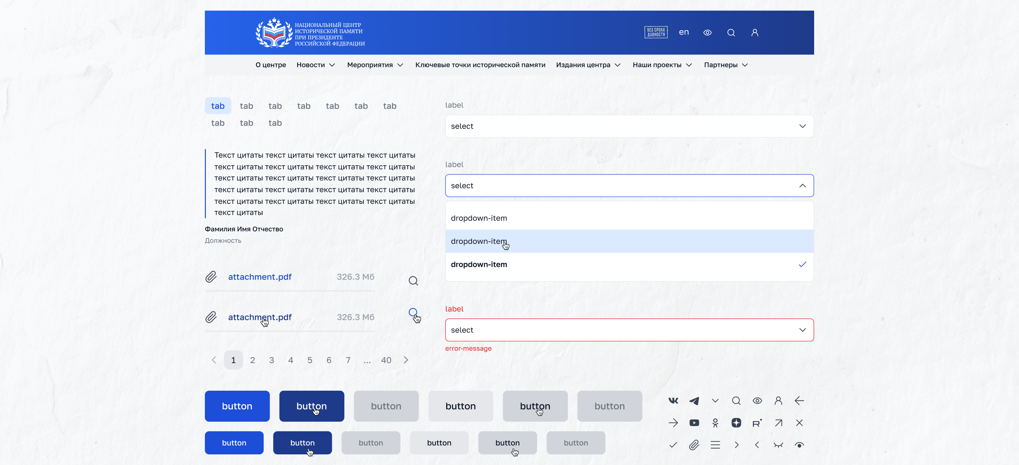
Task: Open the red error select dropdown
Action: 629,330
